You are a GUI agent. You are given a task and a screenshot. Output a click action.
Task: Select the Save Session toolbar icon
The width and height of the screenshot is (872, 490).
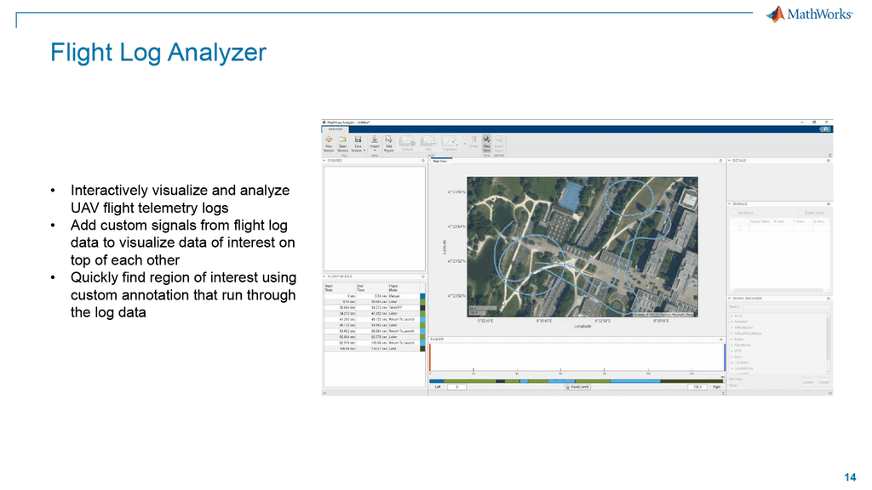click(358, 140)
